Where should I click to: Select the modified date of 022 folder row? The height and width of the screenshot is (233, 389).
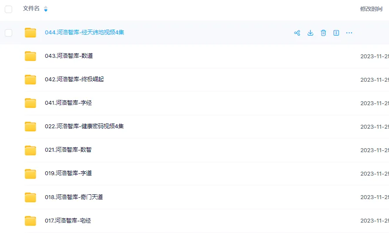coord(375,127)
